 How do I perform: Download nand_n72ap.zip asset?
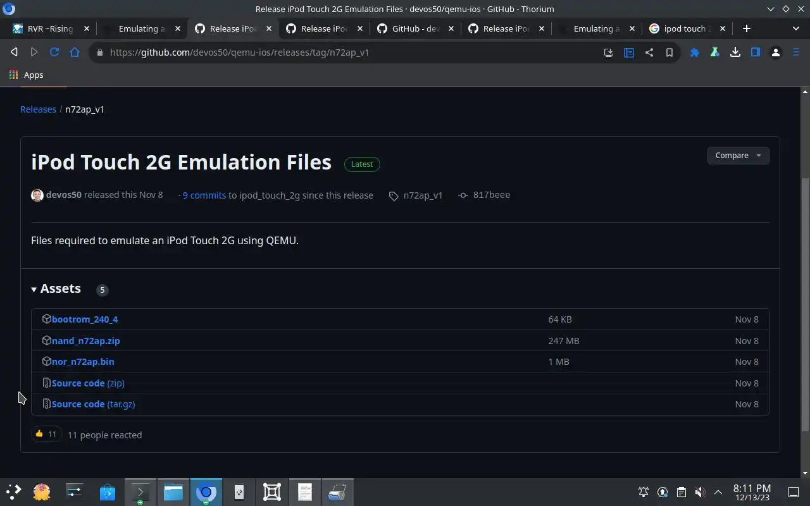86,341
